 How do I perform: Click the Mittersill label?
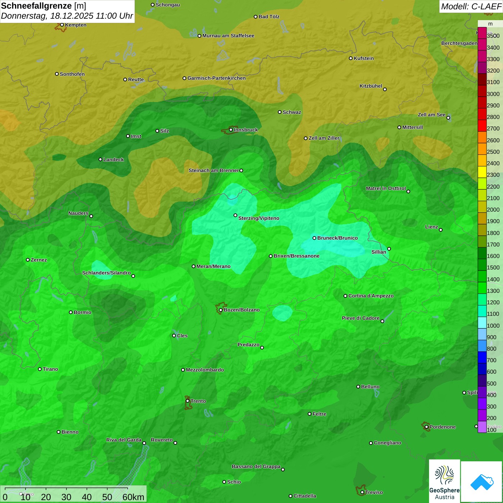(x=412, y=128)
